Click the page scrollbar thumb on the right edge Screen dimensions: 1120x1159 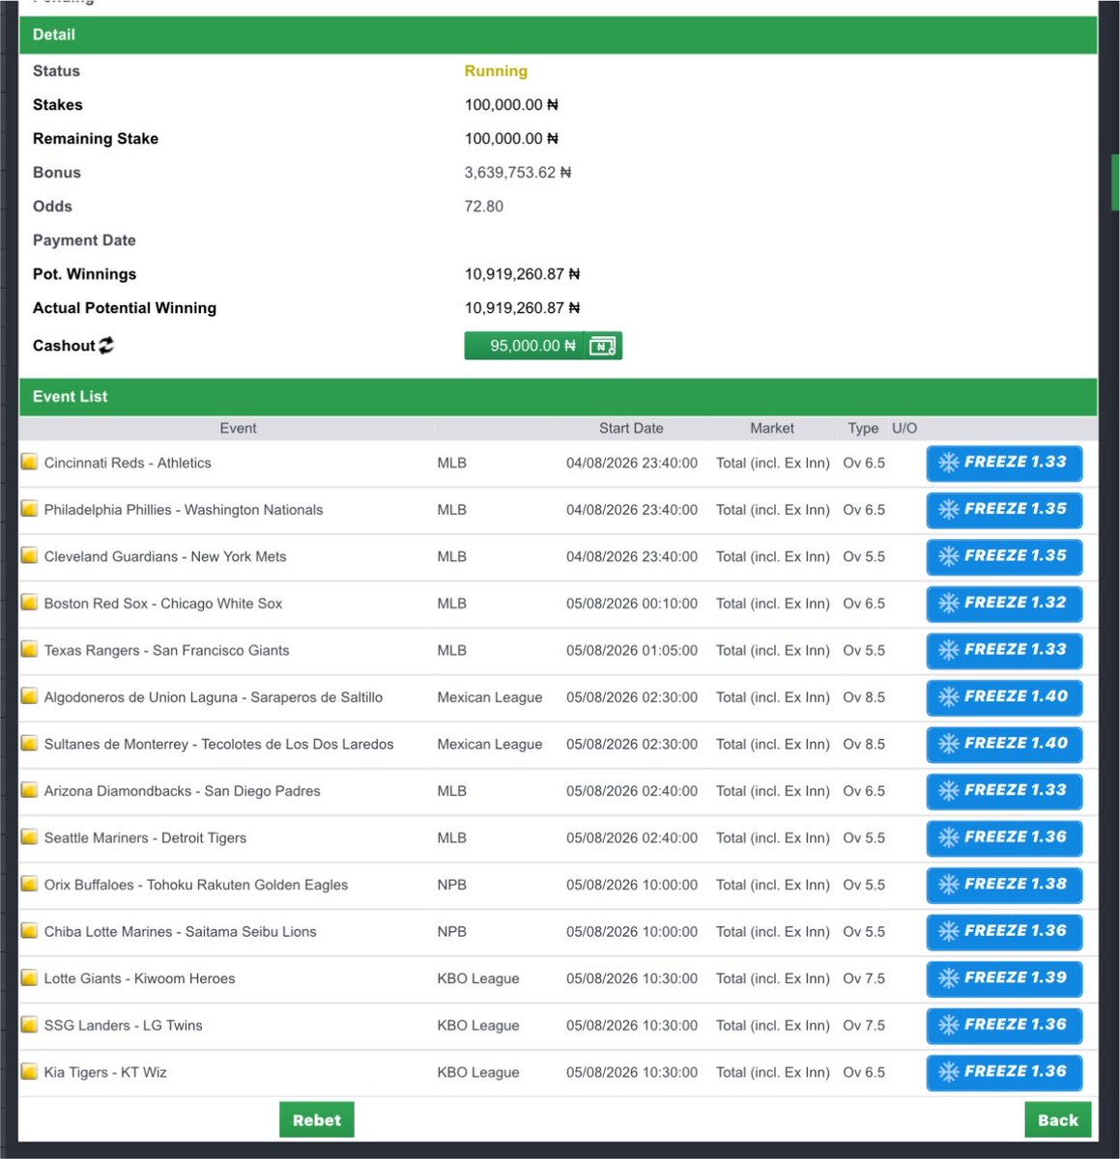click(1116, 183)
